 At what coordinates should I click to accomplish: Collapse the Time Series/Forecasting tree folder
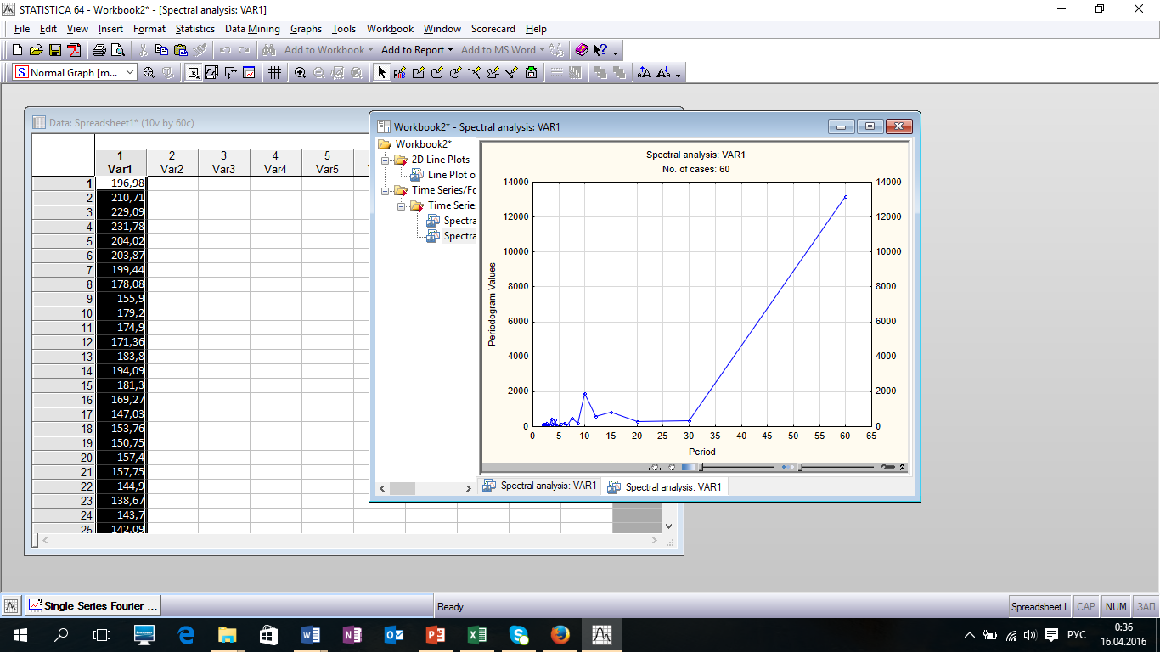[x=385, y=190]
